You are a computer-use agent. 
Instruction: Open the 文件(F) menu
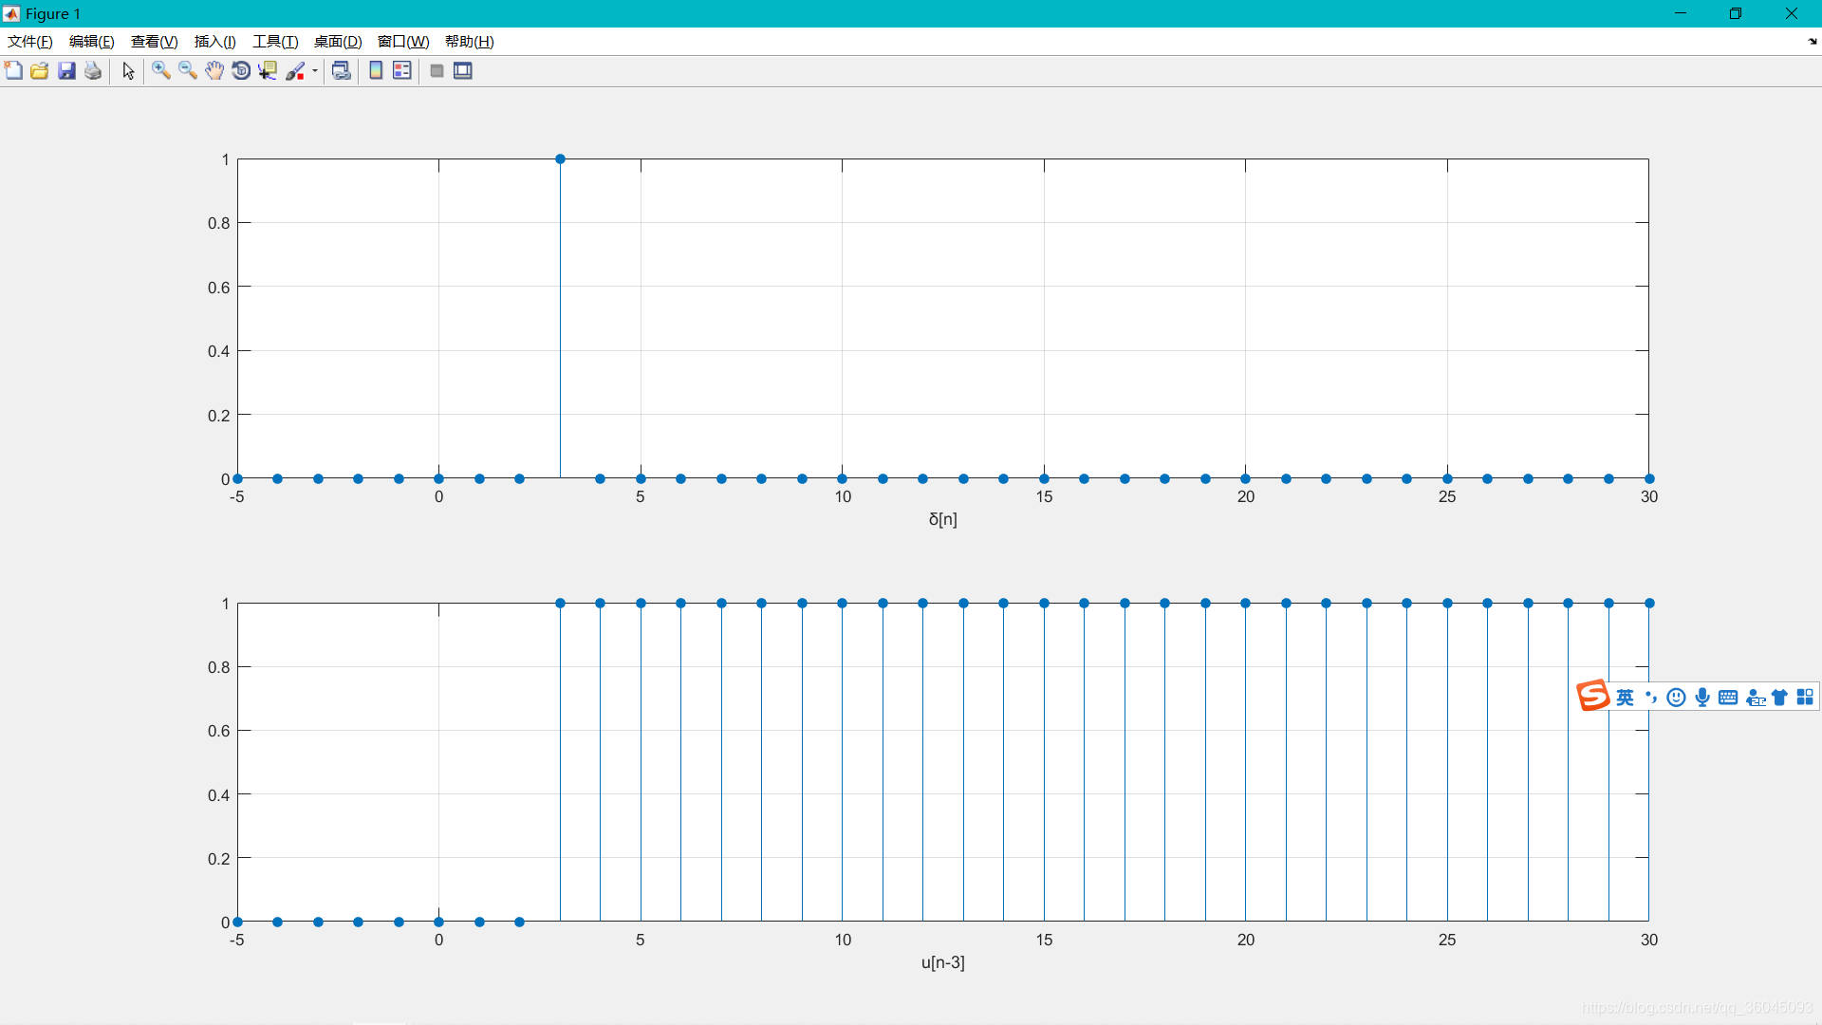29,42
